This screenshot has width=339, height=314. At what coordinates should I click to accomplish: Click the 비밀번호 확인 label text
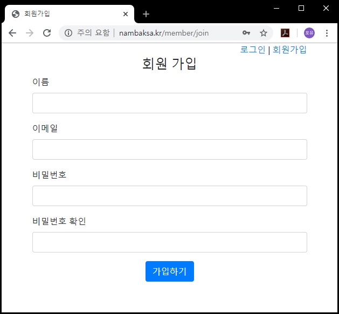[59, 221]
